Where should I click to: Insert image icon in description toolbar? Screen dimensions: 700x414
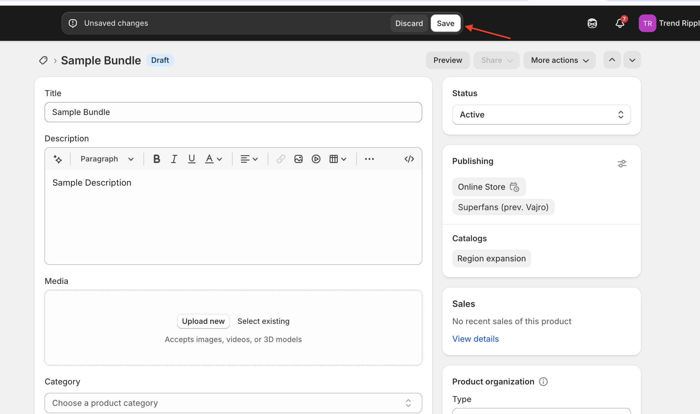click(x=298, y=159)
